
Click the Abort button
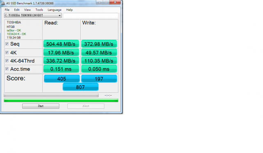(x=86, y=106)
